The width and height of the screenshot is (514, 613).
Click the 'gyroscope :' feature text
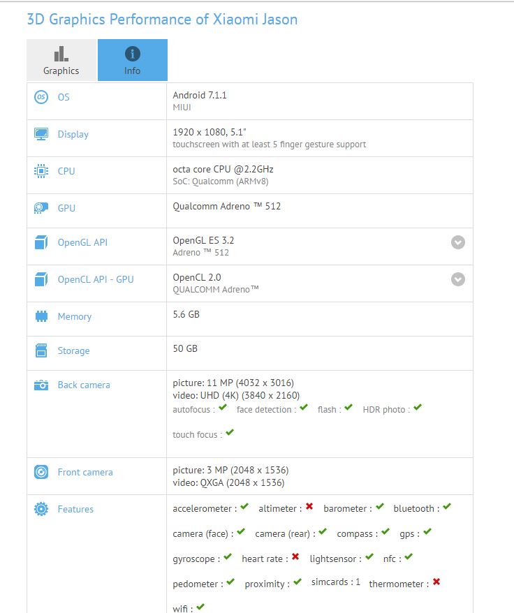coord(196,559)
